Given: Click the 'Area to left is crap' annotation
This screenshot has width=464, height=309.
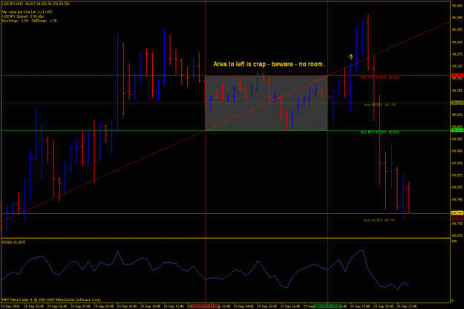Looking at the screenshot, I should (269, 64).
